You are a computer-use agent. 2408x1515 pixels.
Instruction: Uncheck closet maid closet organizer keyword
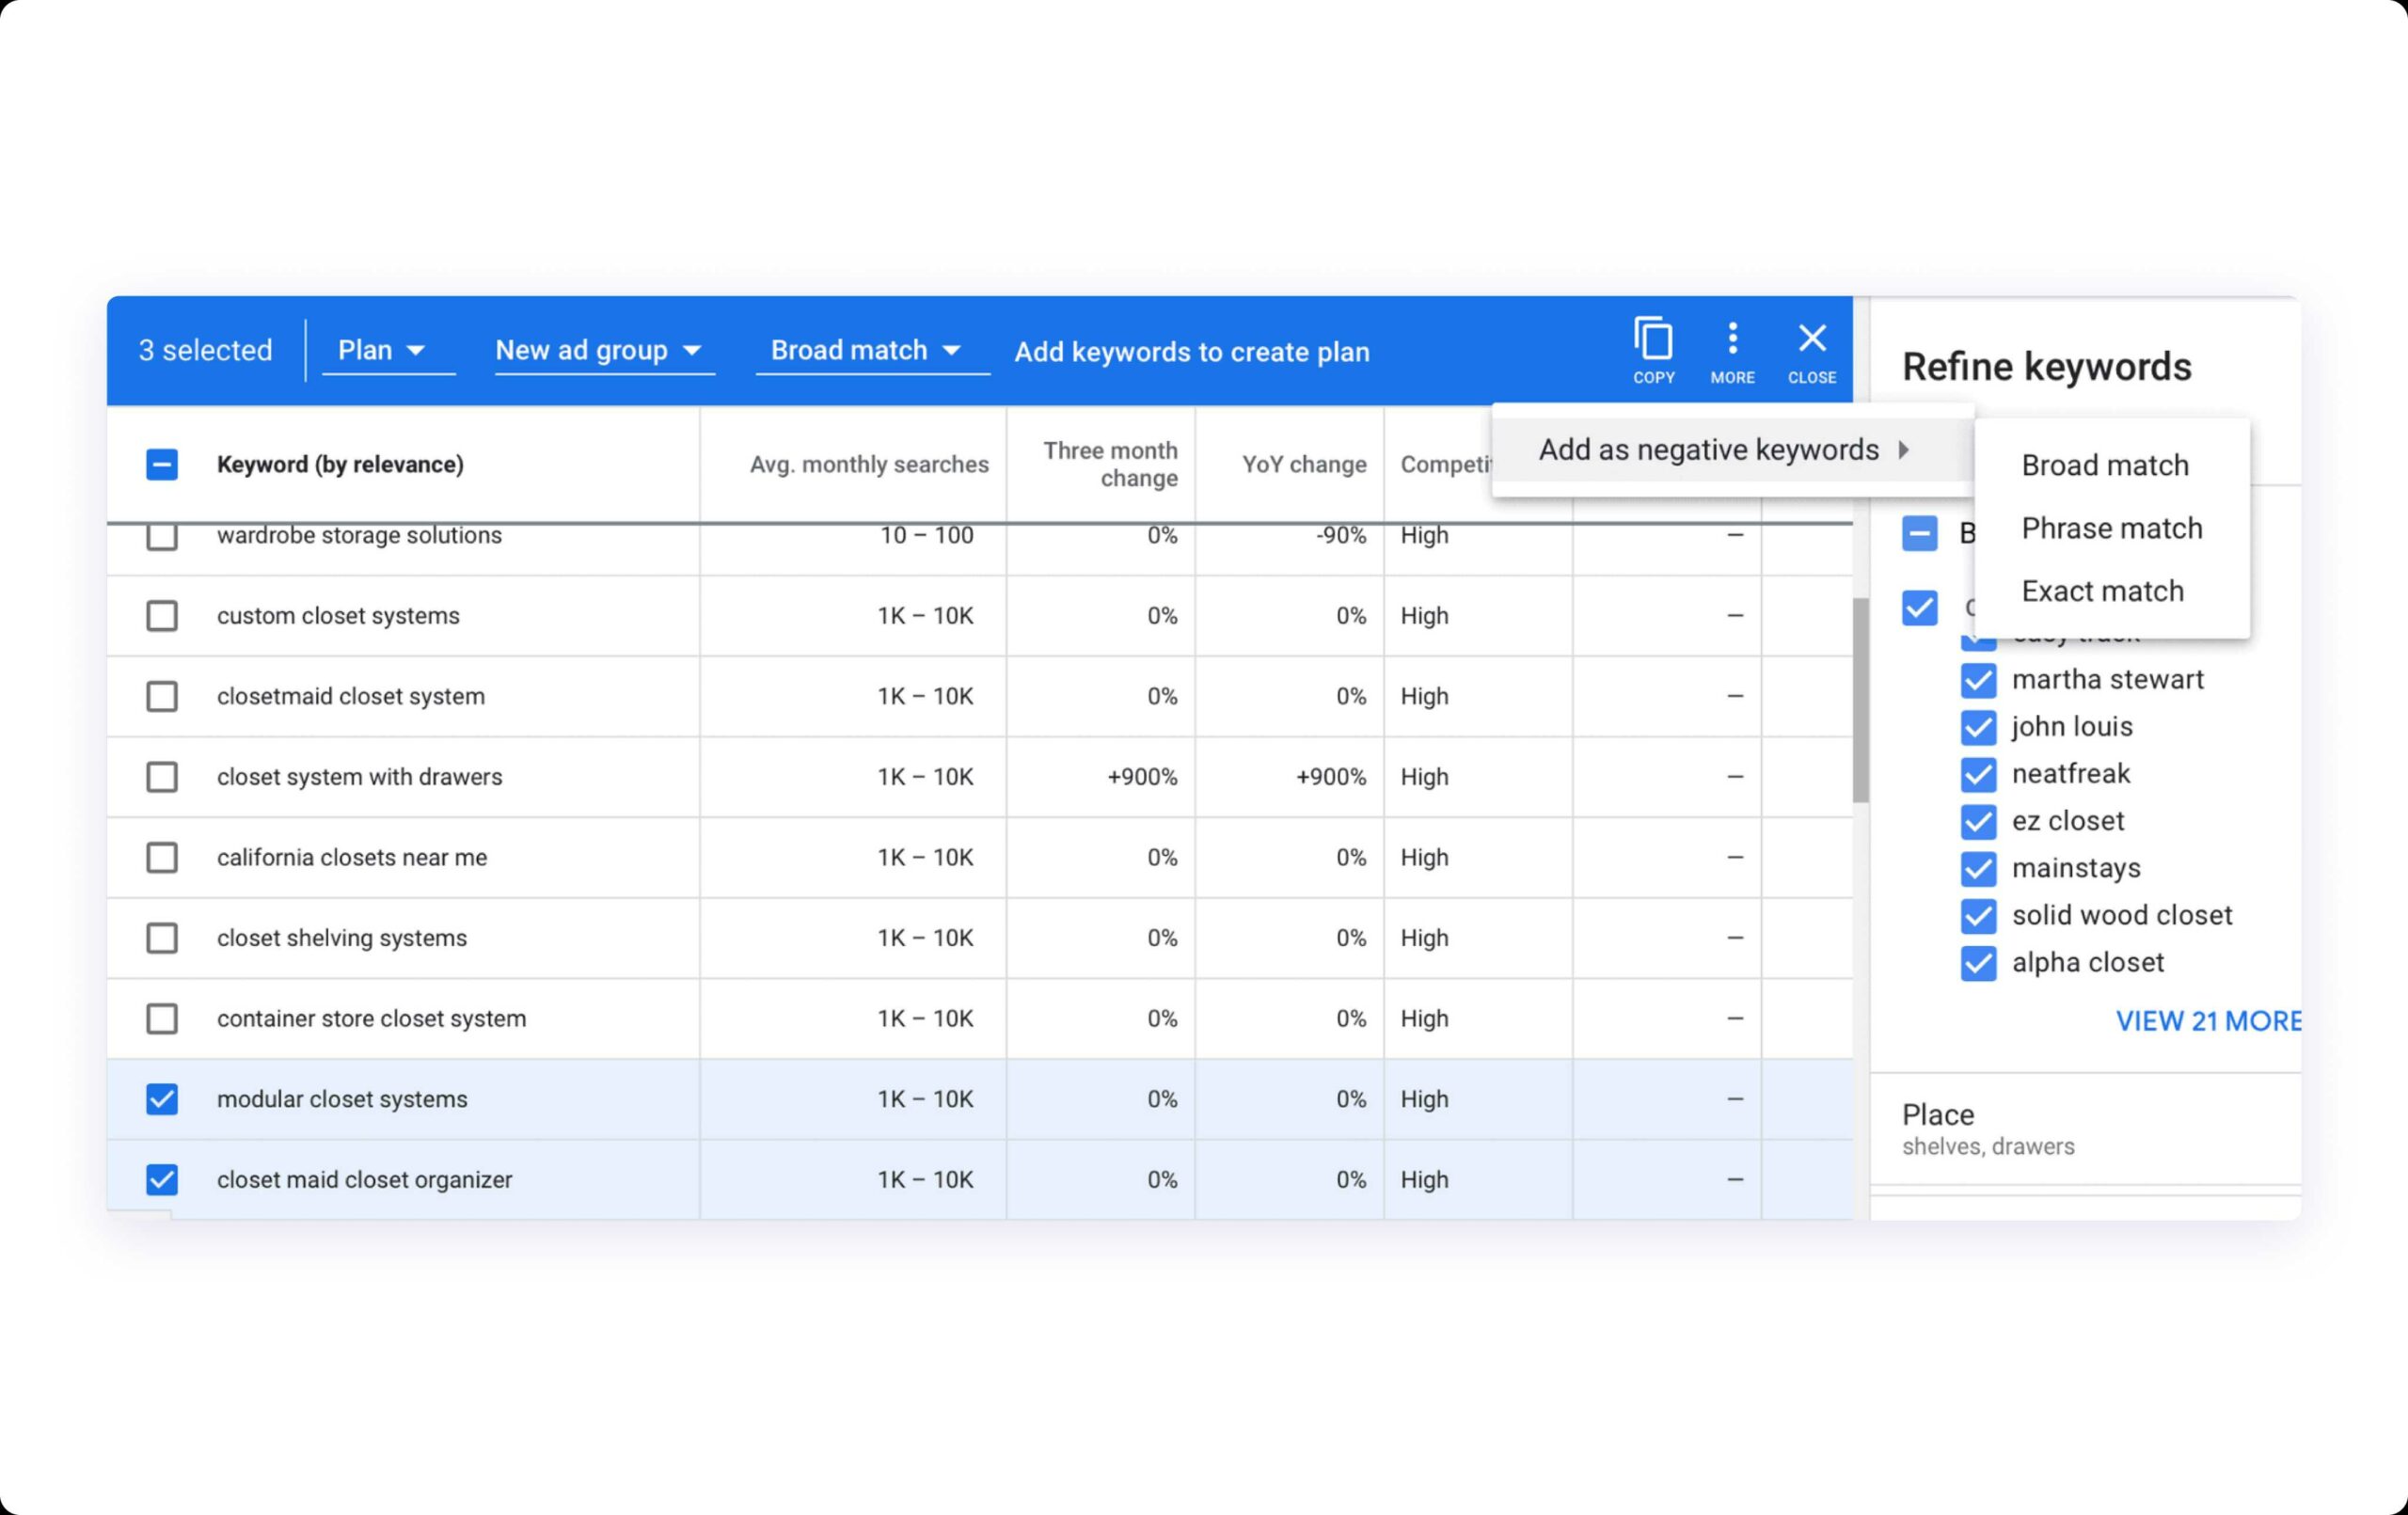(162, 1180)
